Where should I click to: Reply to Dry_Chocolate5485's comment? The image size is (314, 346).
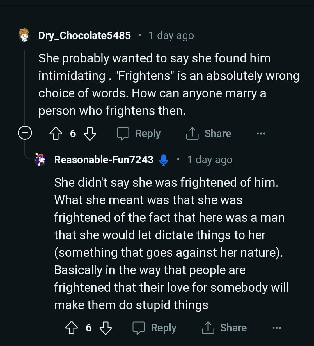point(139,134)
